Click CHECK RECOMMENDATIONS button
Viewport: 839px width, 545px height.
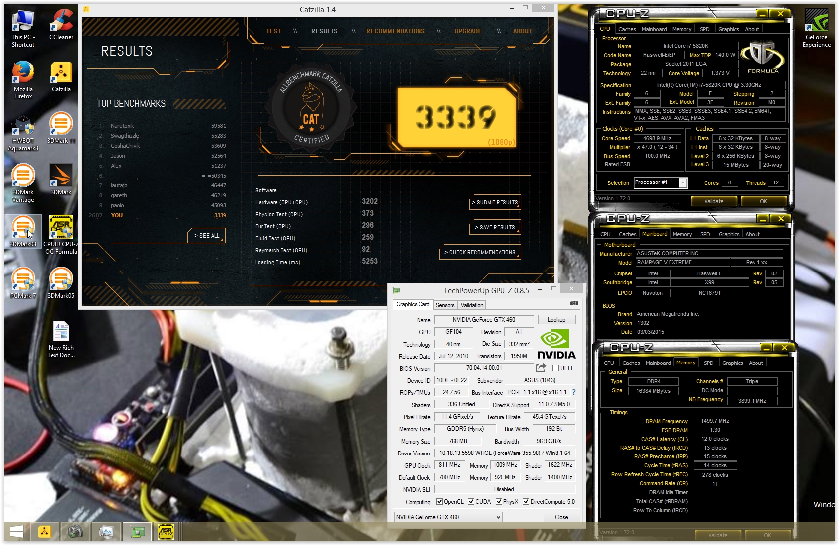pyautogui.click(x=480, y=252)
